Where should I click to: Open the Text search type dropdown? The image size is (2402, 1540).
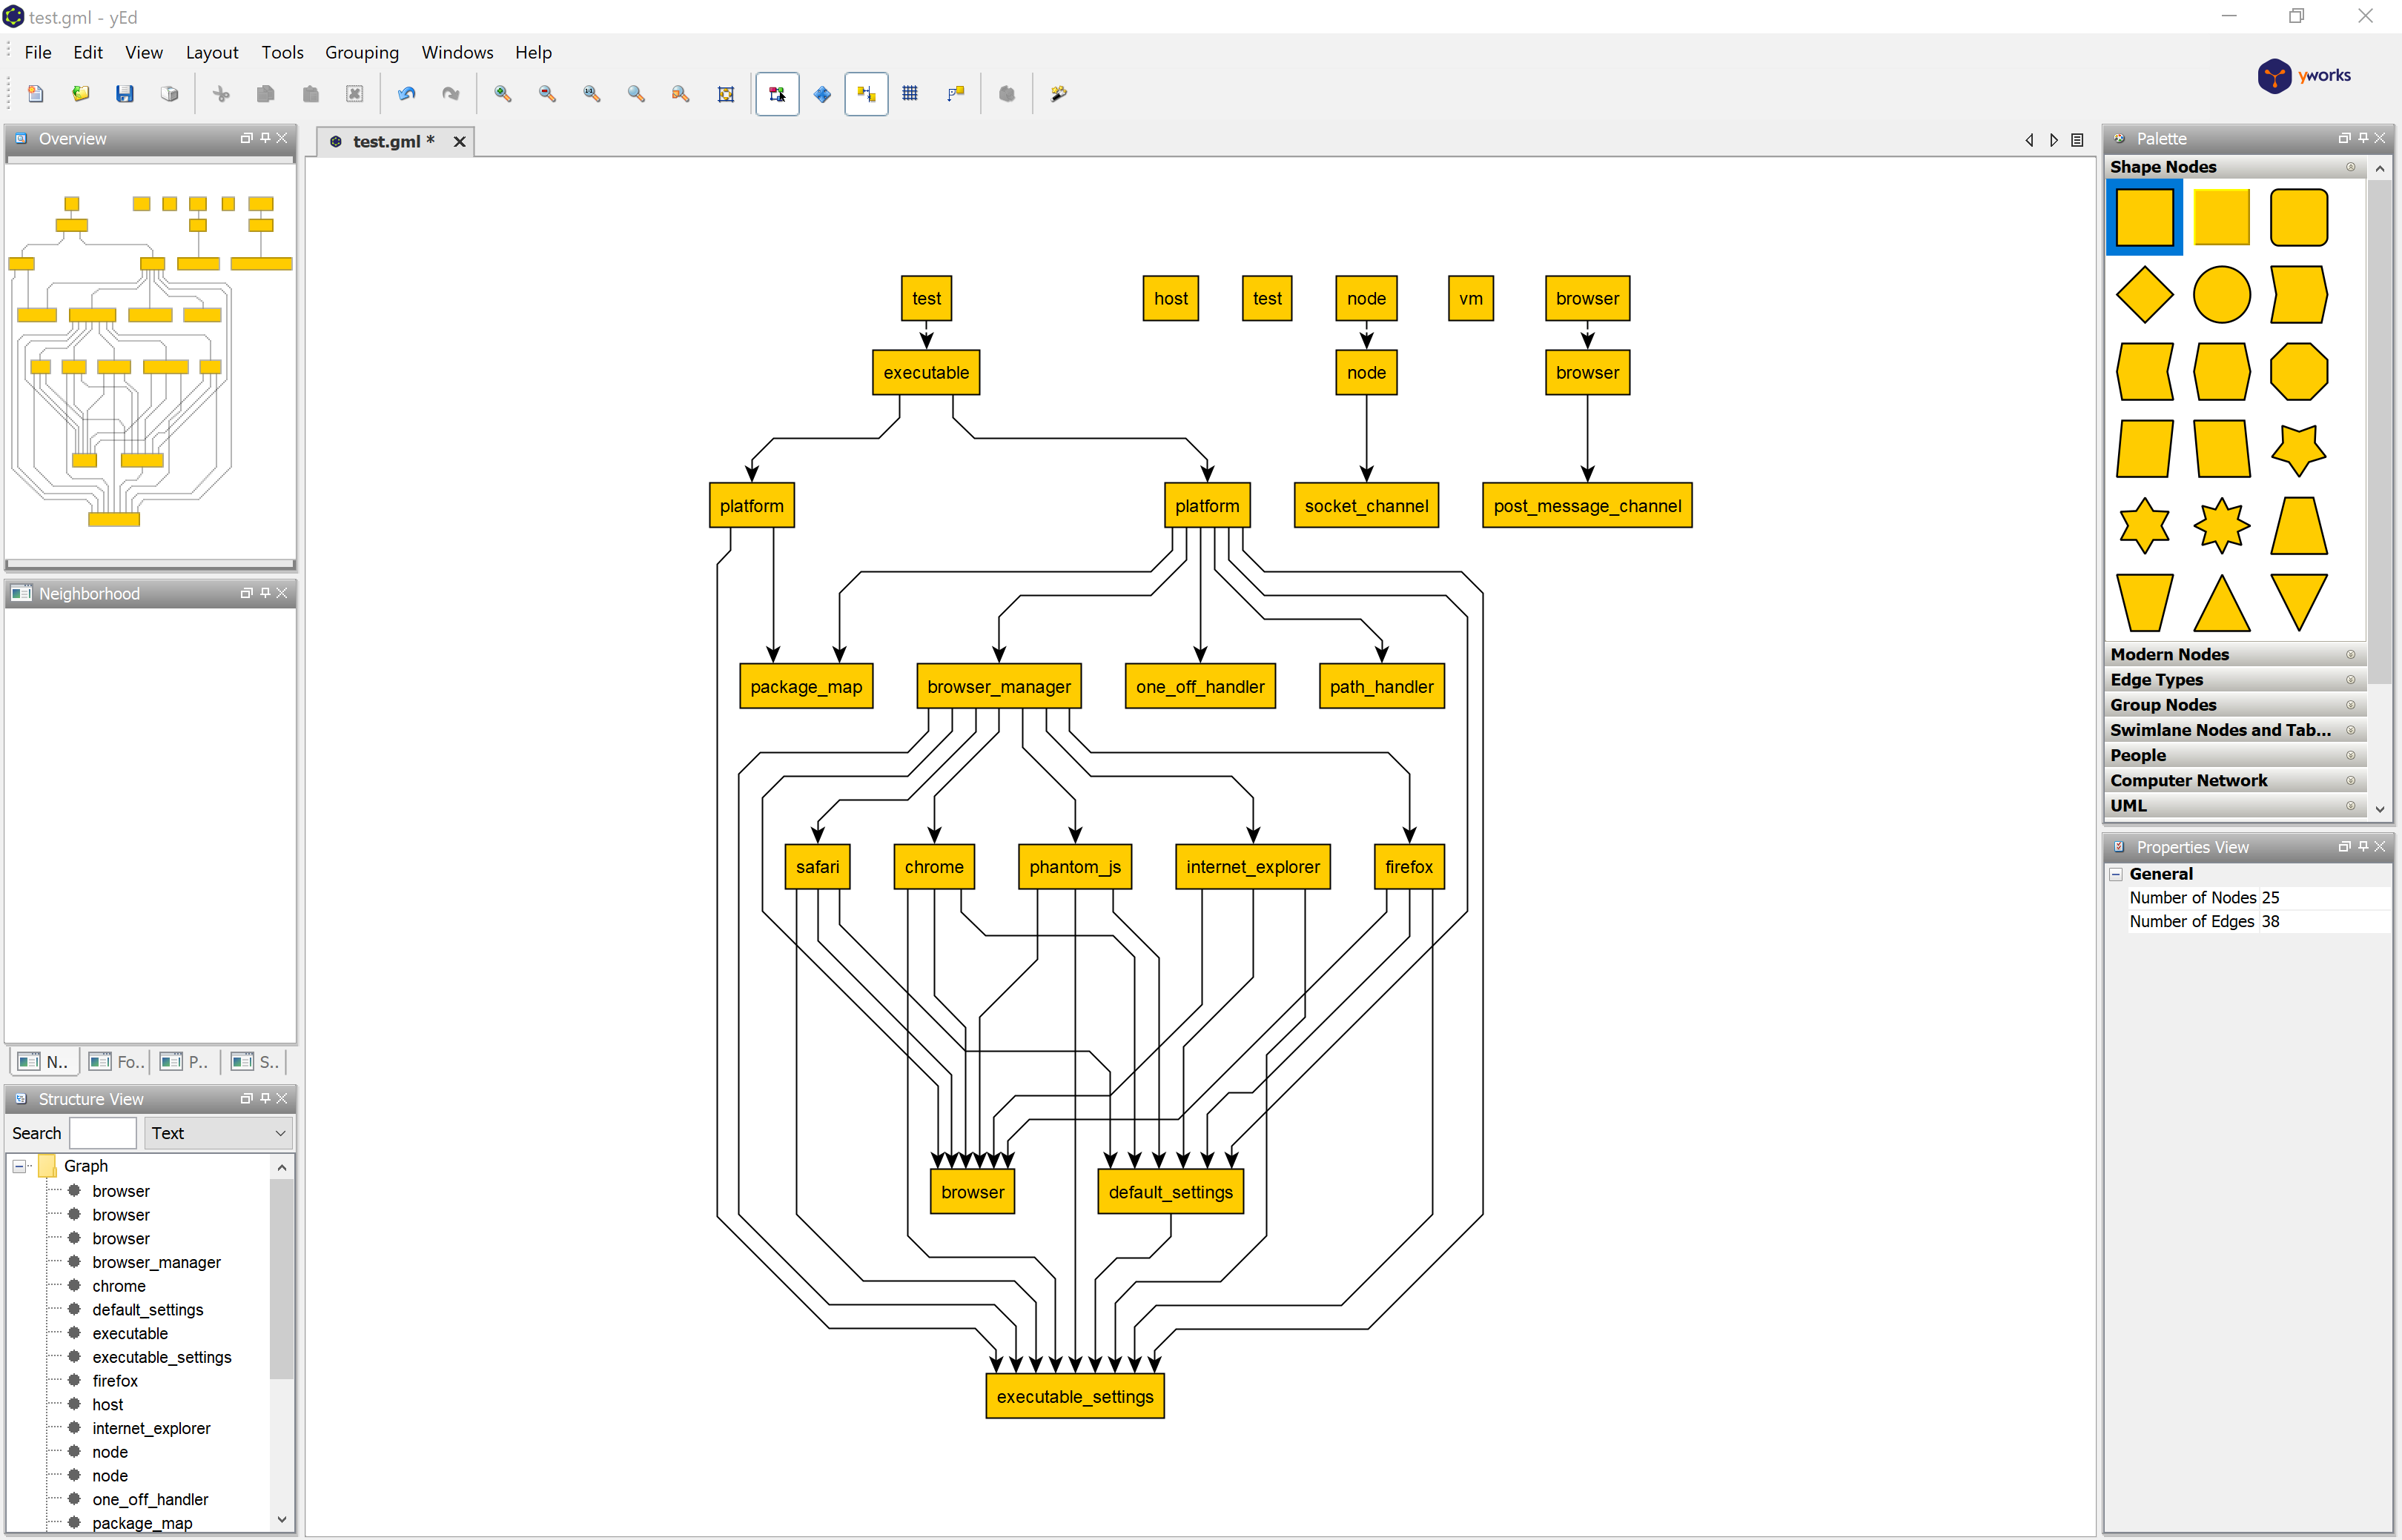219,1133
